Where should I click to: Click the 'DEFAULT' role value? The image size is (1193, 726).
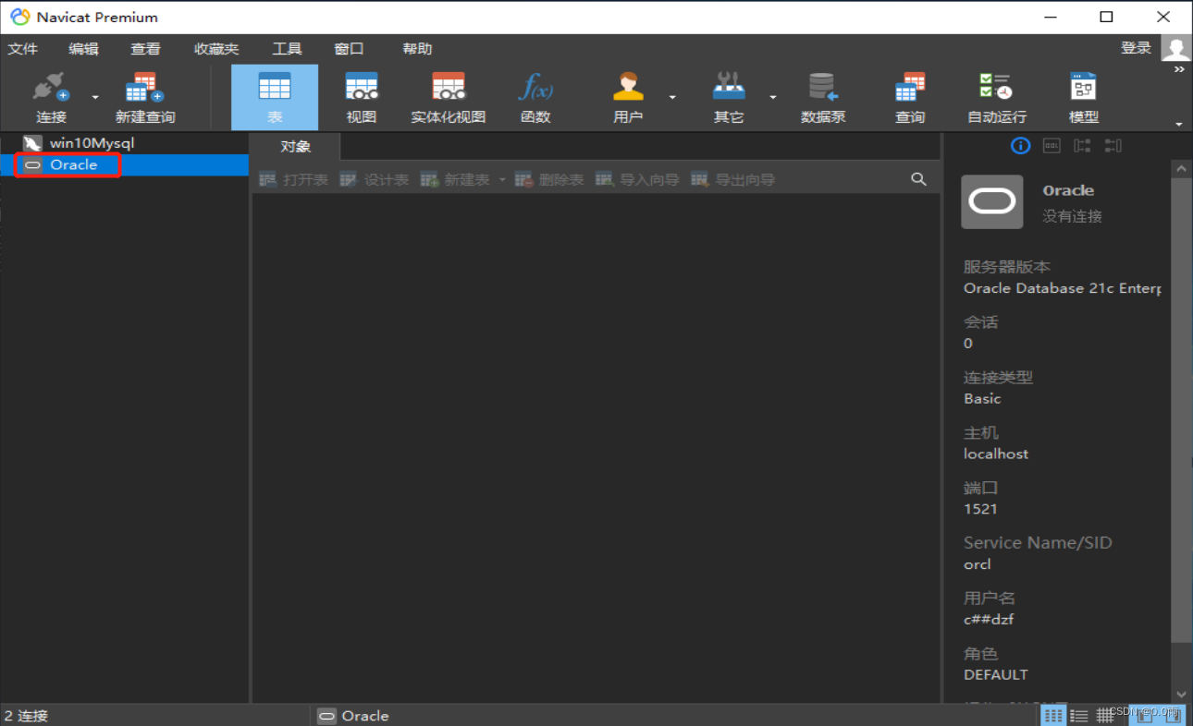click(996, 674)
